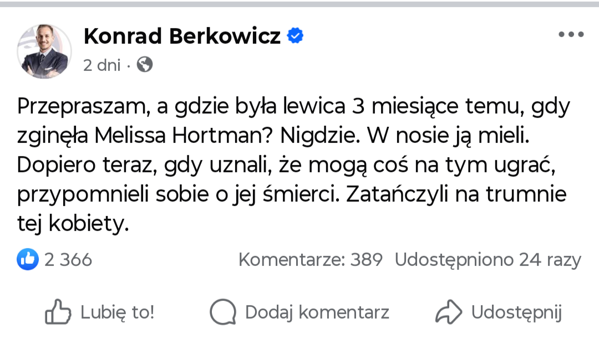This screenshot has height=338, width=599.
Task: Open Konrad Berkowicz's profile picture
Action: click(x=44, y=52)
